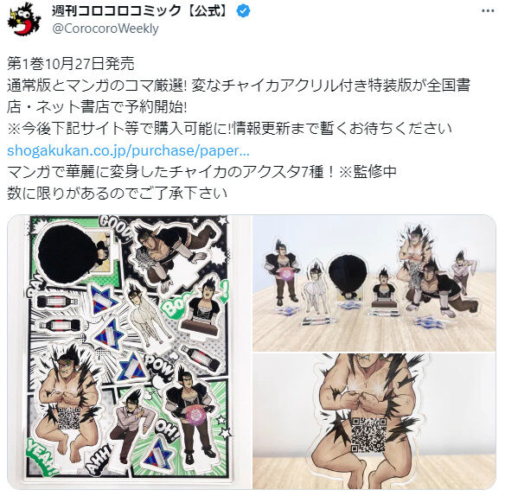Click the tweet text about 第1巻10月27日発売
This screenshot has width=505, height=496.
[x=71, y=64]
